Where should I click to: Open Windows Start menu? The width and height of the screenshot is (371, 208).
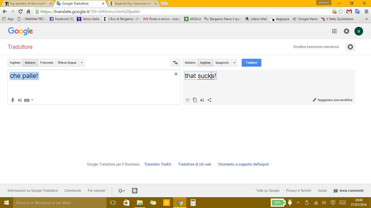click(7, 203)
